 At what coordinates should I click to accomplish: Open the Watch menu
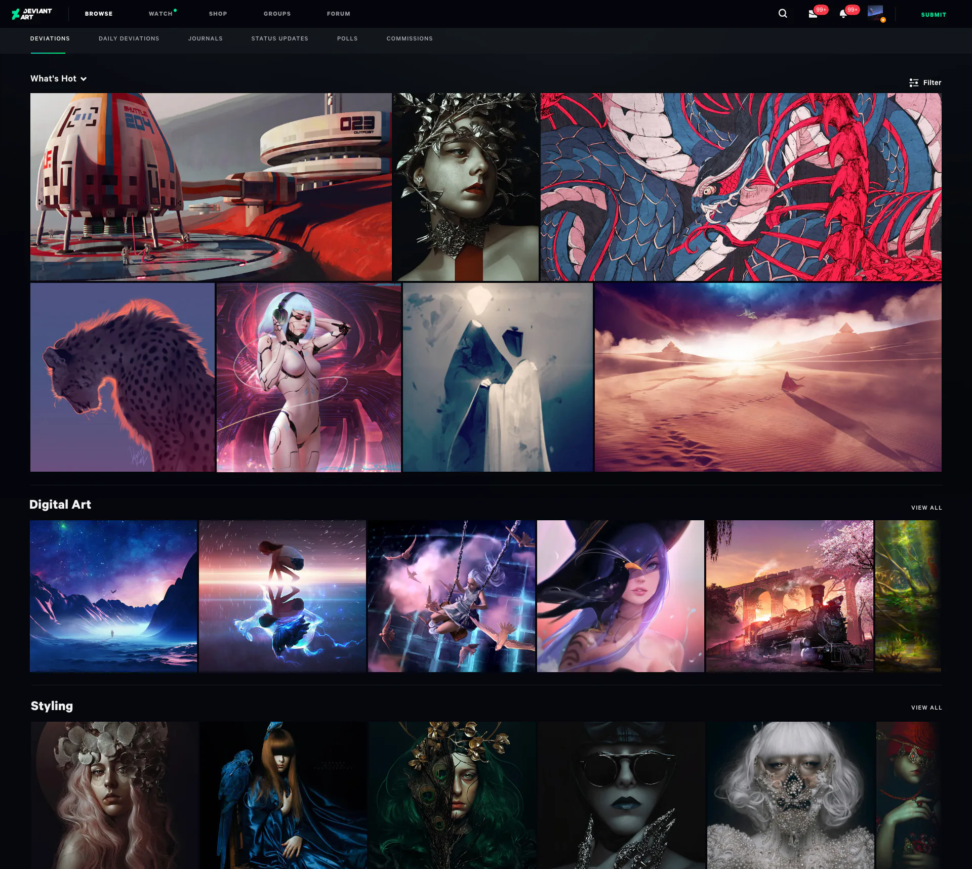click(x=161, y=14)
